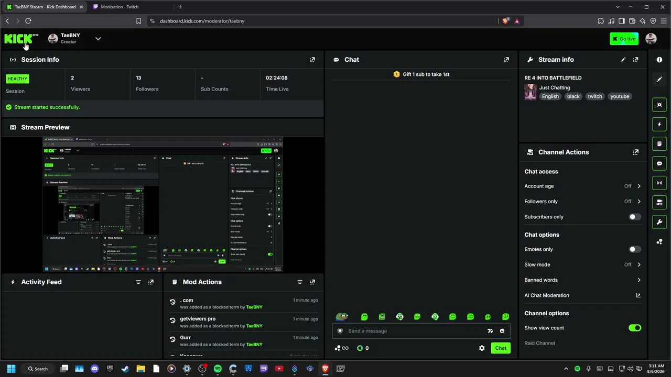Toggle Emotes only chat mode

click(634, 250)
